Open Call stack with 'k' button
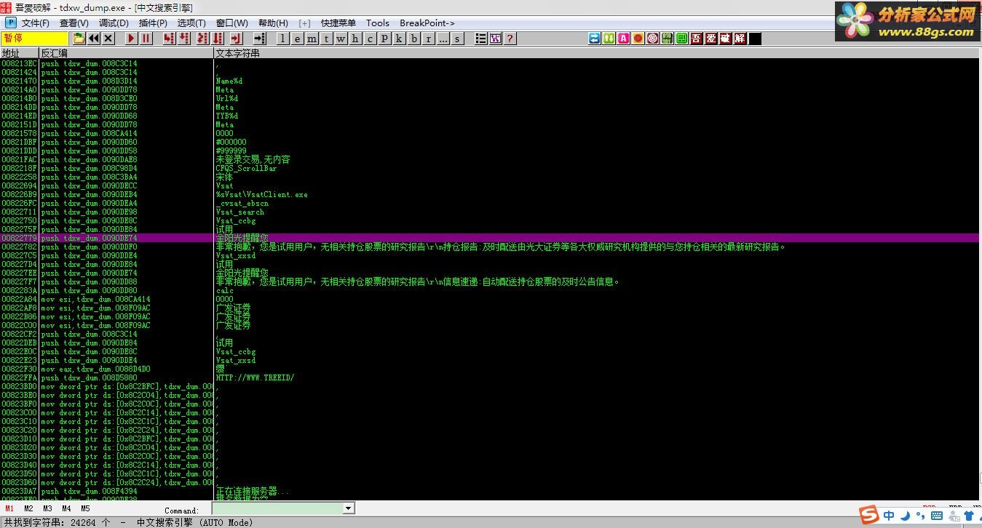982x528 pixels. tap(399, 39)
